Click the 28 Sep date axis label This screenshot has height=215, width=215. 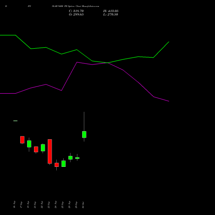tap(69, 205)
